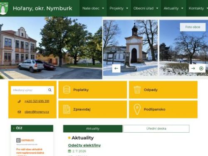Open the Kontakty menu

(x=196, y=8)
